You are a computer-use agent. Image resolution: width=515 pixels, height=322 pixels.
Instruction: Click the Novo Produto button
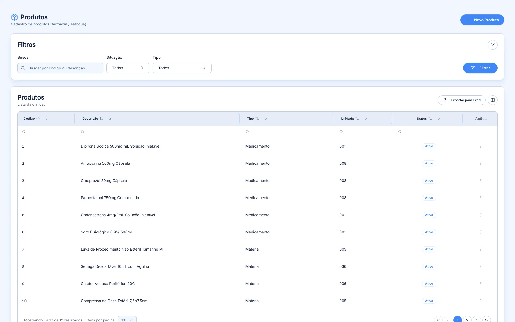pos(482,20)
